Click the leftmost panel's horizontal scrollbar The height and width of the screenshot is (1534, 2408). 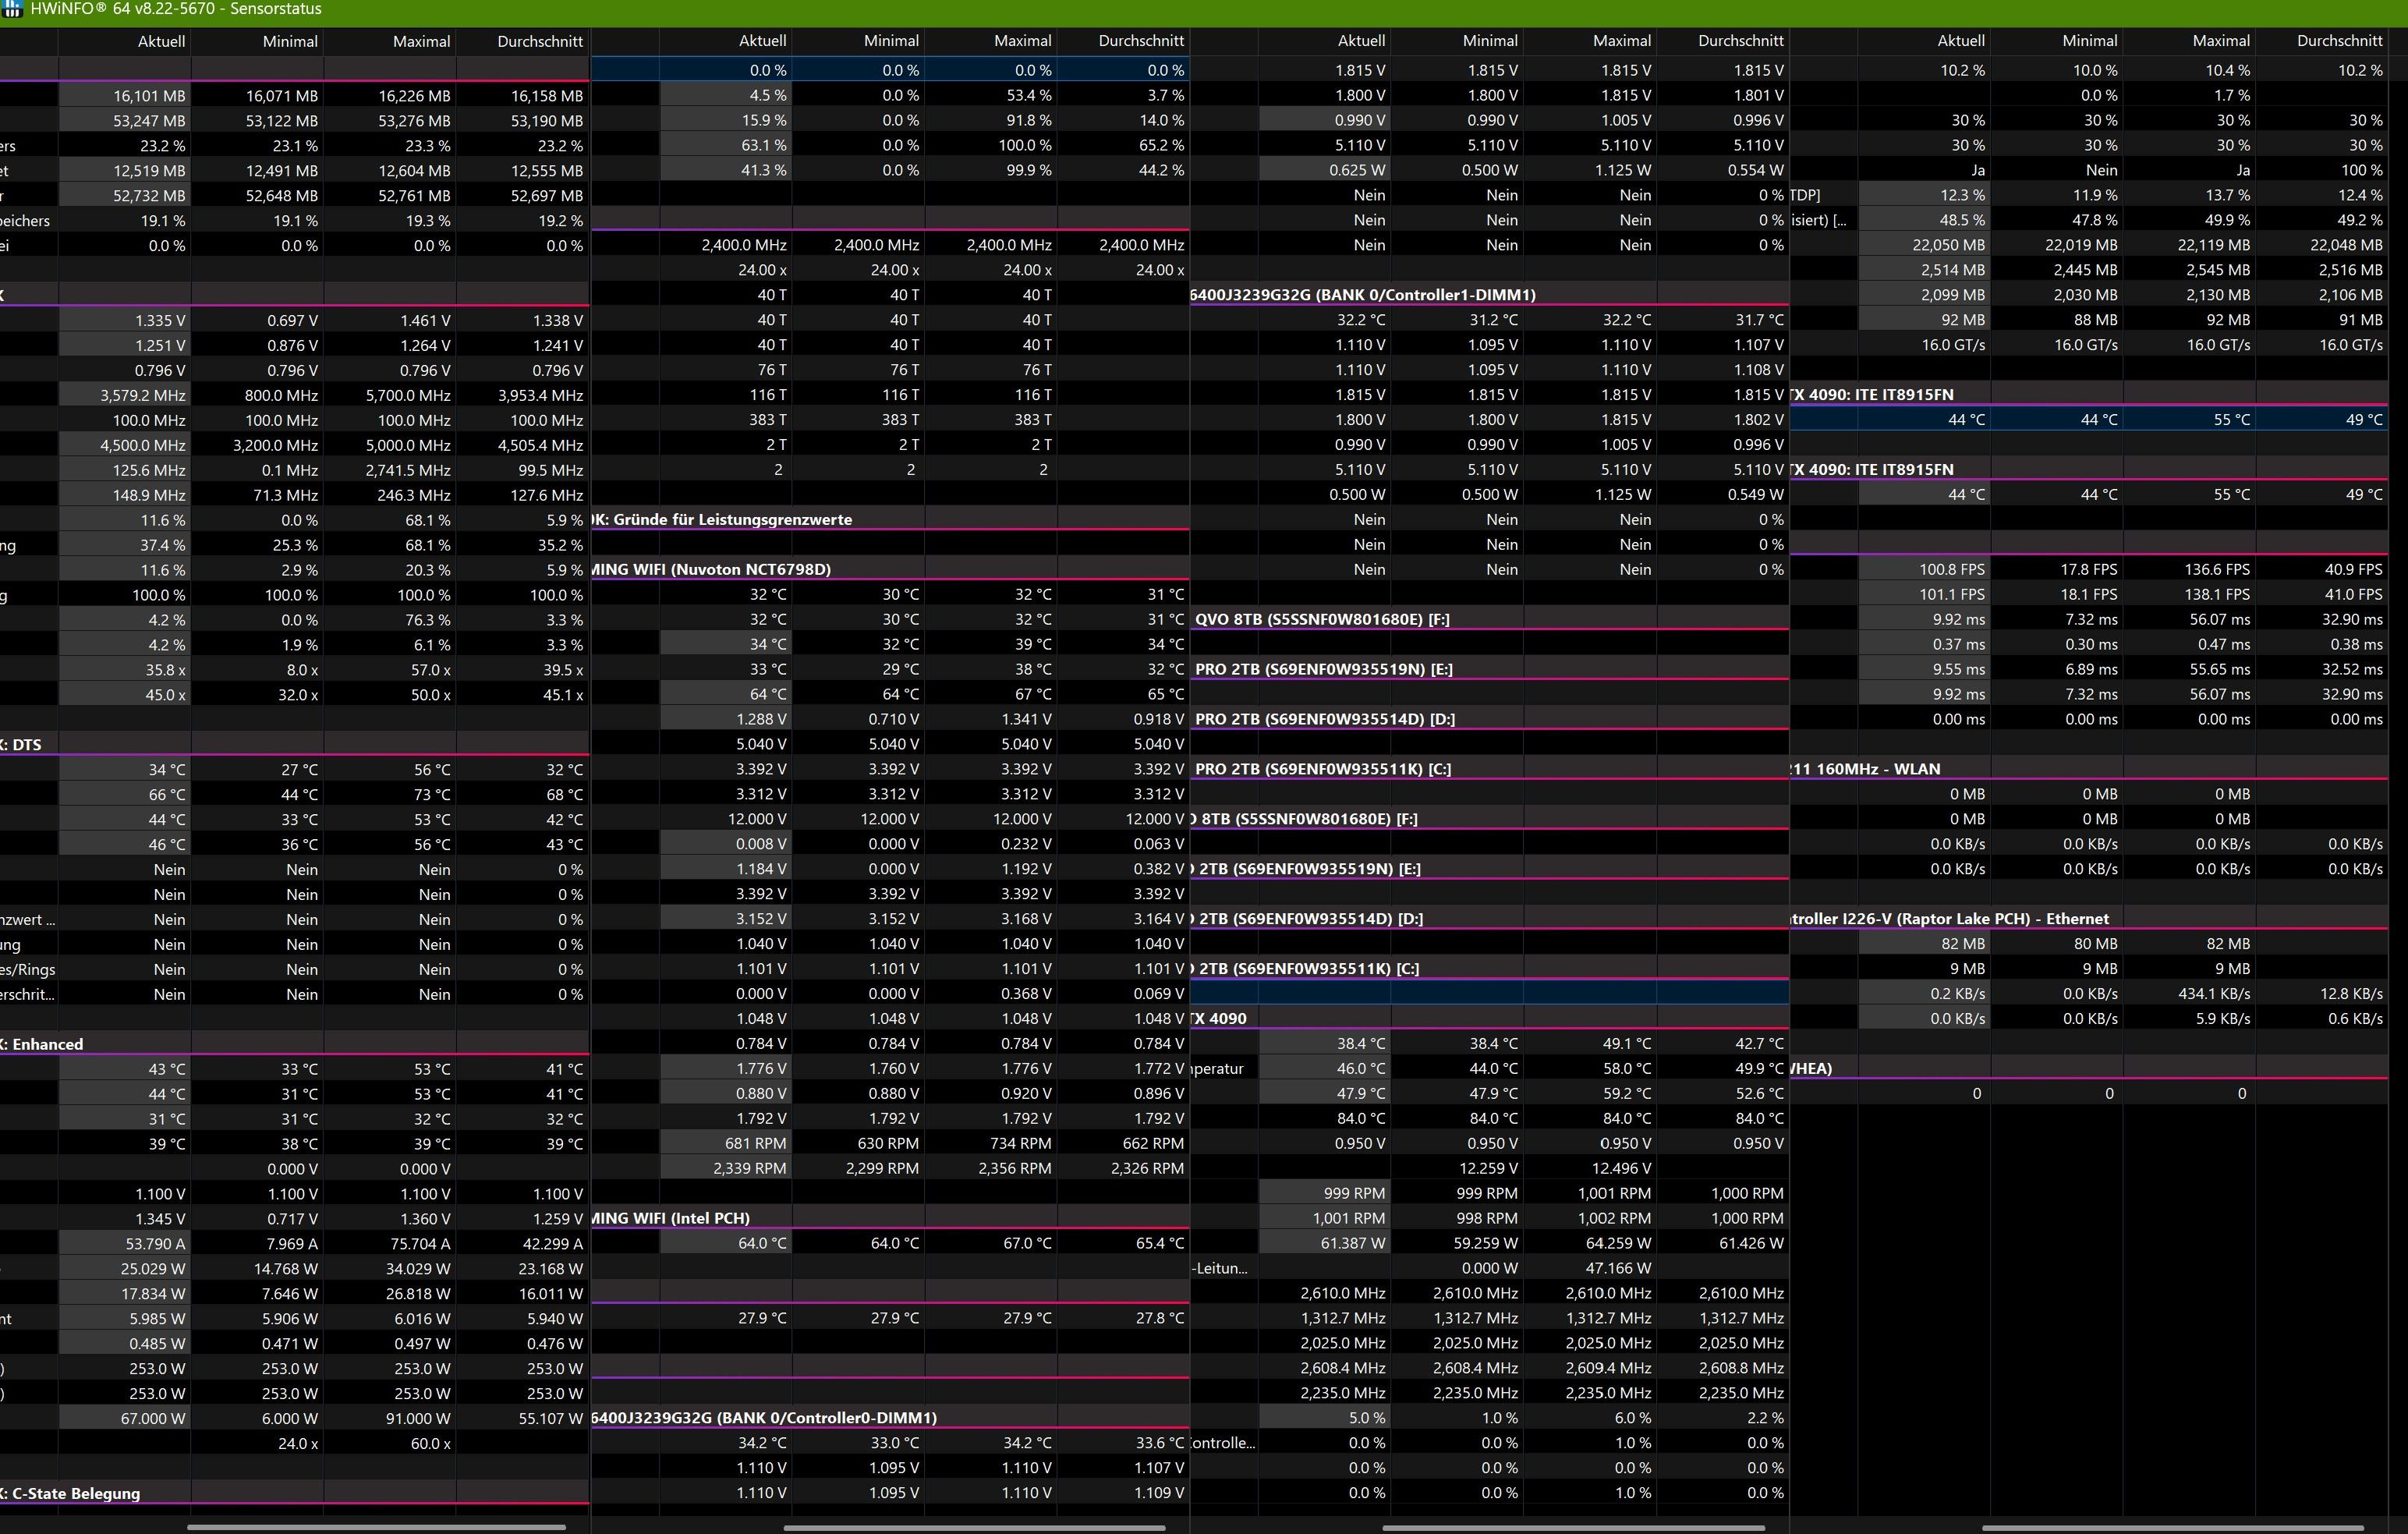(376, 1527)
